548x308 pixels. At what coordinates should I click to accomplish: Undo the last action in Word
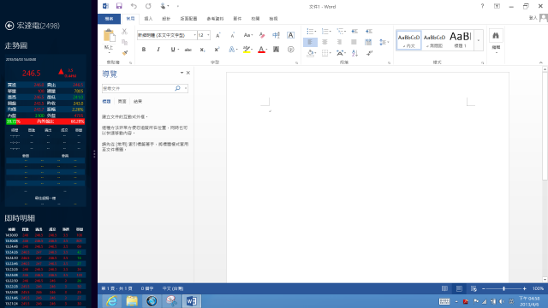(134, 6)
